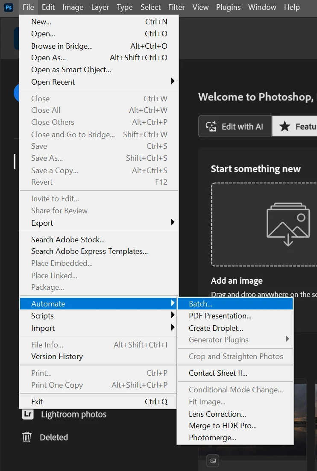Open the Edit menu
Screen dimensions: 317x471
coord(48,7)
